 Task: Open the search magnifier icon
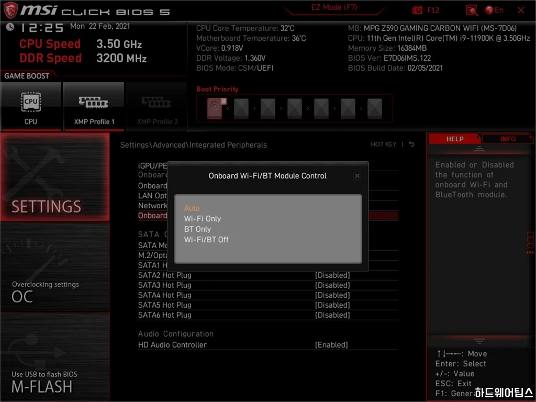coord(472,10)
